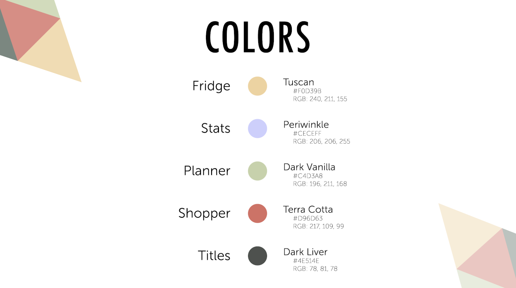Select the Stats label text

(x=215, y=128)
